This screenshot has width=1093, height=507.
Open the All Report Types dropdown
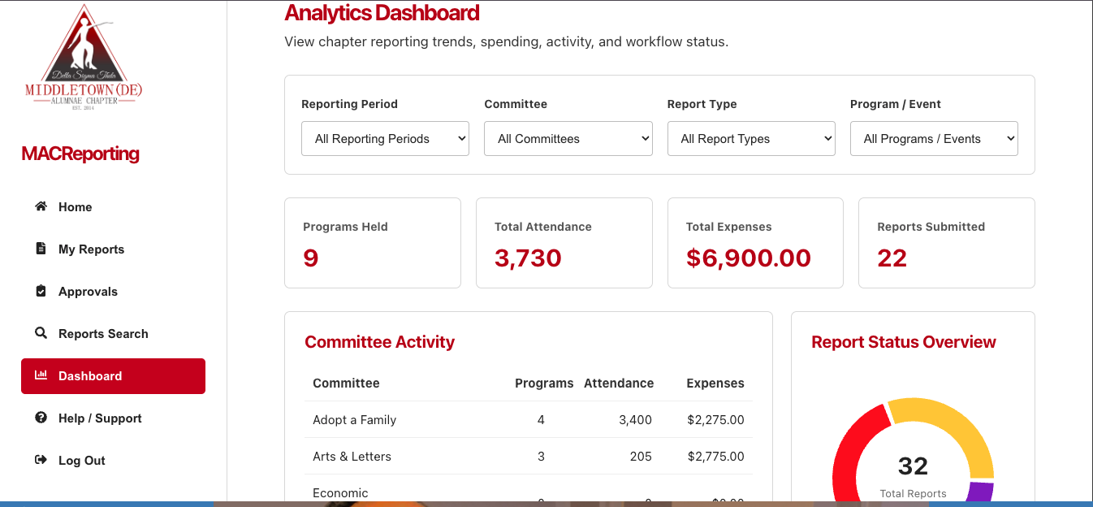[751, 139]
